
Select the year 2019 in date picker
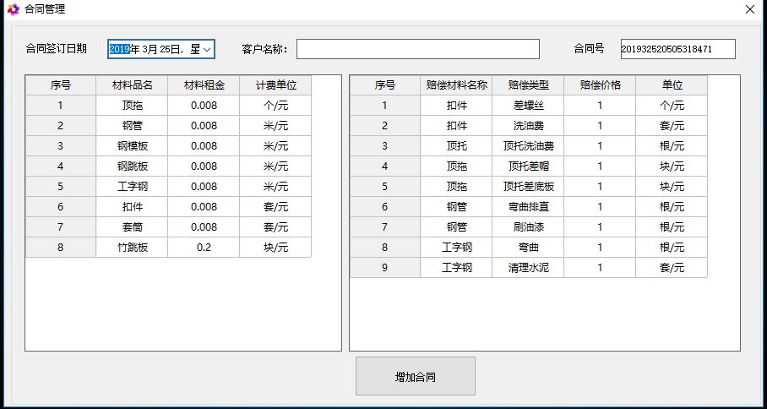click(x=118, y=50)
